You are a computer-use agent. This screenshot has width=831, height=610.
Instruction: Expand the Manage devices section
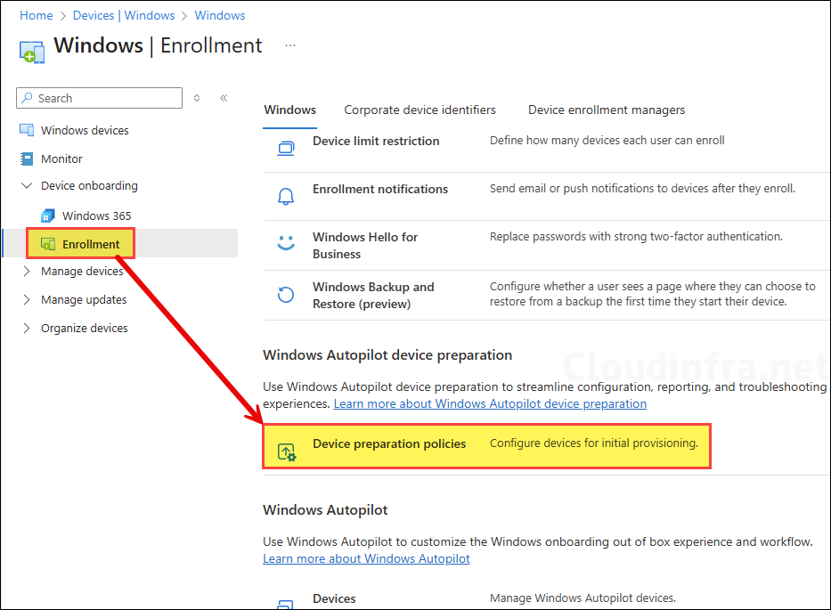(x=26, y=272)
